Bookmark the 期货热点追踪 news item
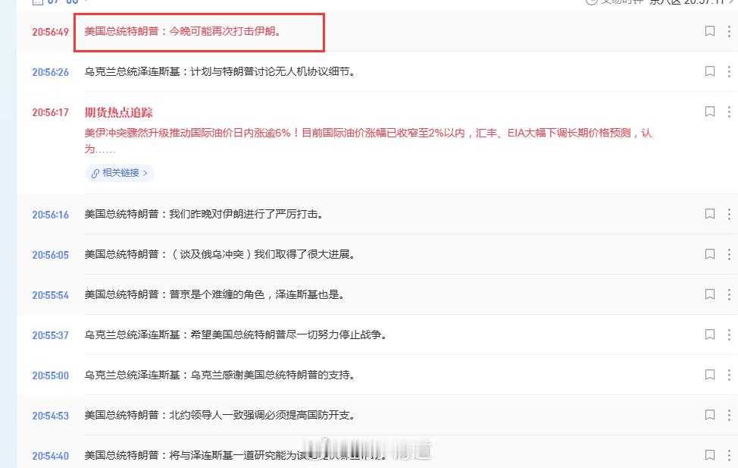 point(710,112)
